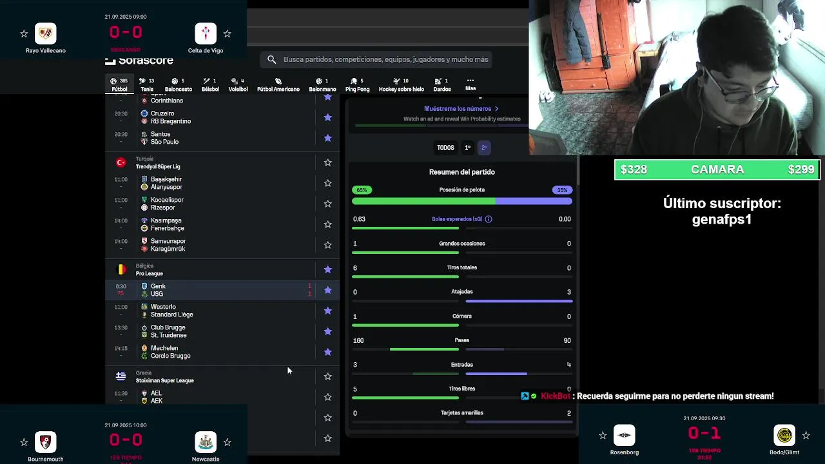
Task: Open the Stoiximan Super League page
Action: pyautogui.click(x=164, y=381)
